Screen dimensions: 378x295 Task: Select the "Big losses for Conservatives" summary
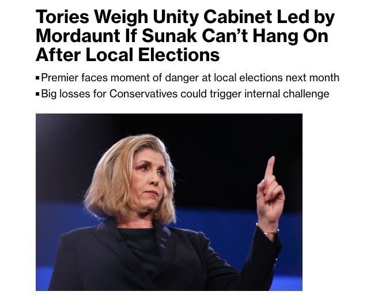tap(185, 93)
